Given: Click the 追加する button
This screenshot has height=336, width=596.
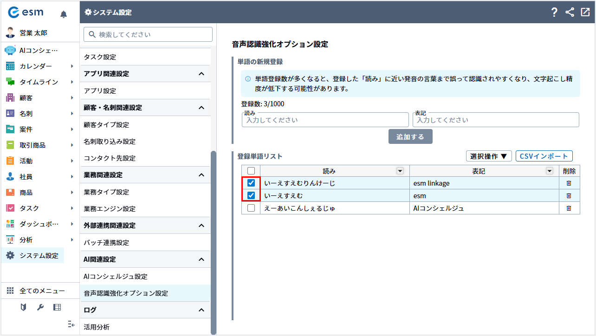Looking at the screenshot, I should [410, 136].
